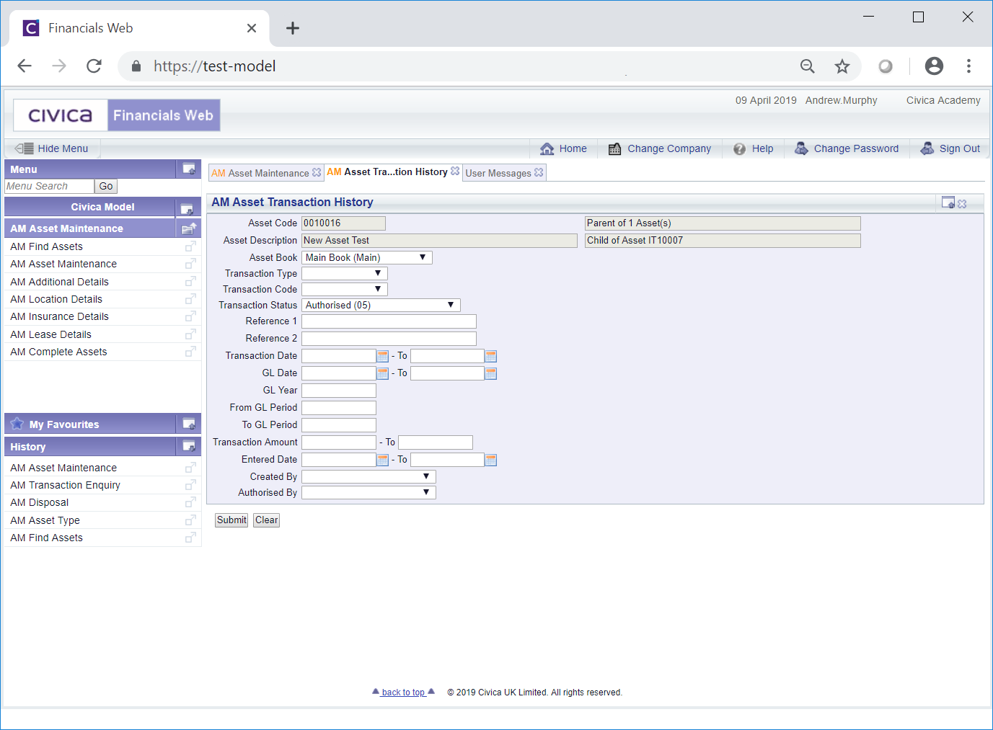Open the Asset Book dropdown
Viewport: 993px width, 730px height.
click(x=367, y=257)
